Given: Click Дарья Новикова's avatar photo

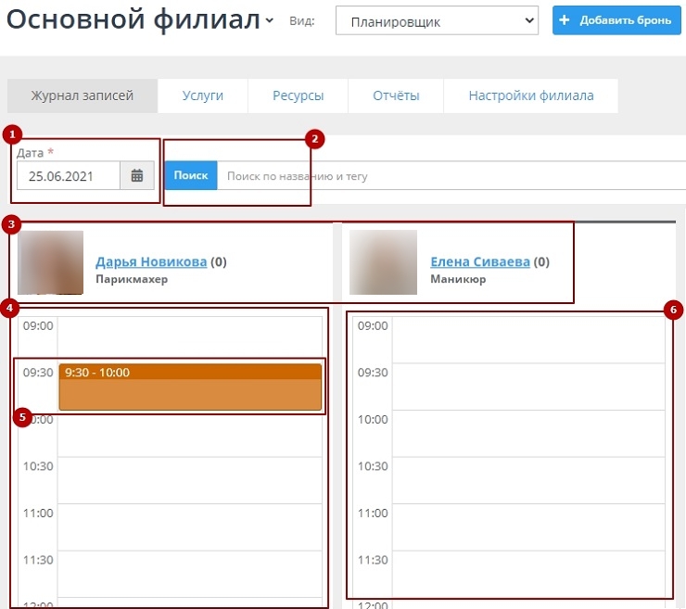Looking at the screenshot, I should pos(51,263).
